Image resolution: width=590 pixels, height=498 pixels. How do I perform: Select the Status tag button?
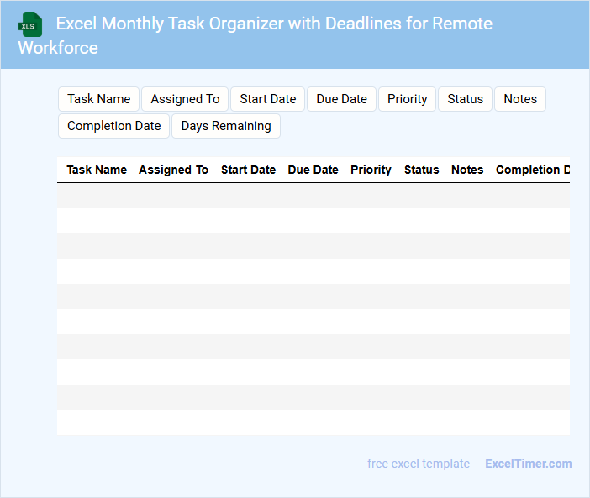[465, 99]
